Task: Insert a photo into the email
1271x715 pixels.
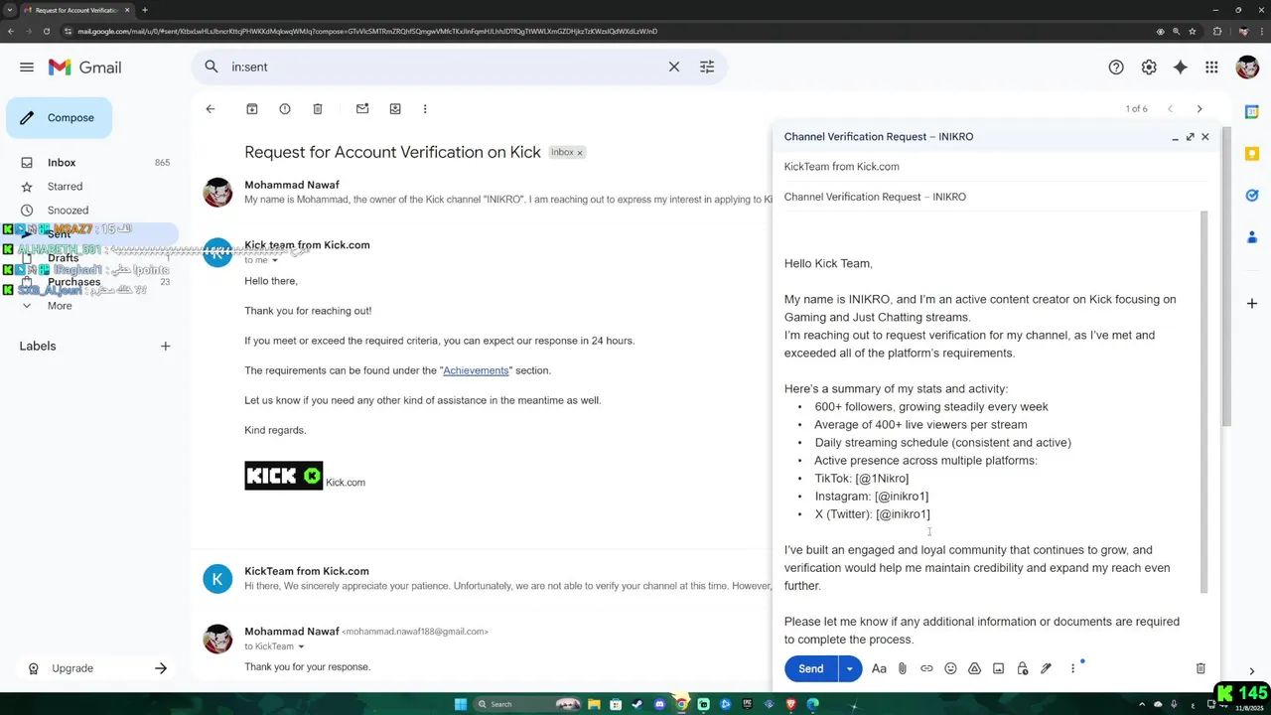Action: pos(998,668)
